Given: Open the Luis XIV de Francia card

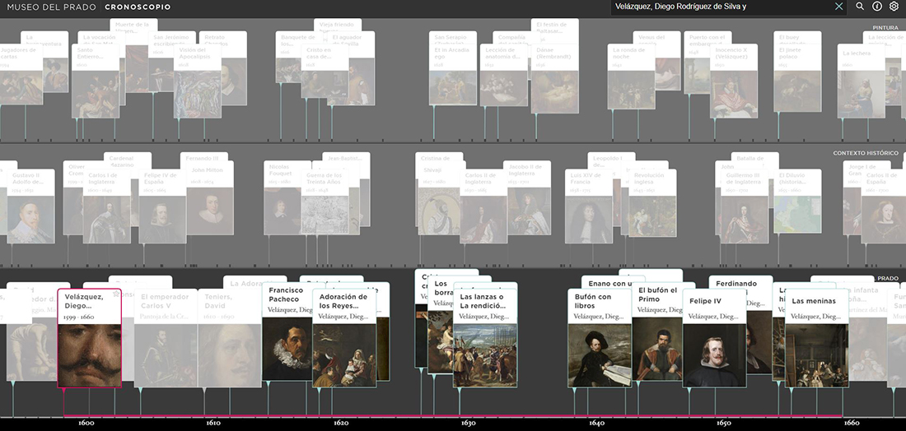Looking at the screenshot, I should (589, 206).
